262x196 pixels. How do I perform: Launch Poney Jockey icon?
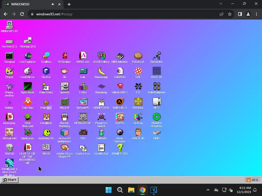[9, 90]
